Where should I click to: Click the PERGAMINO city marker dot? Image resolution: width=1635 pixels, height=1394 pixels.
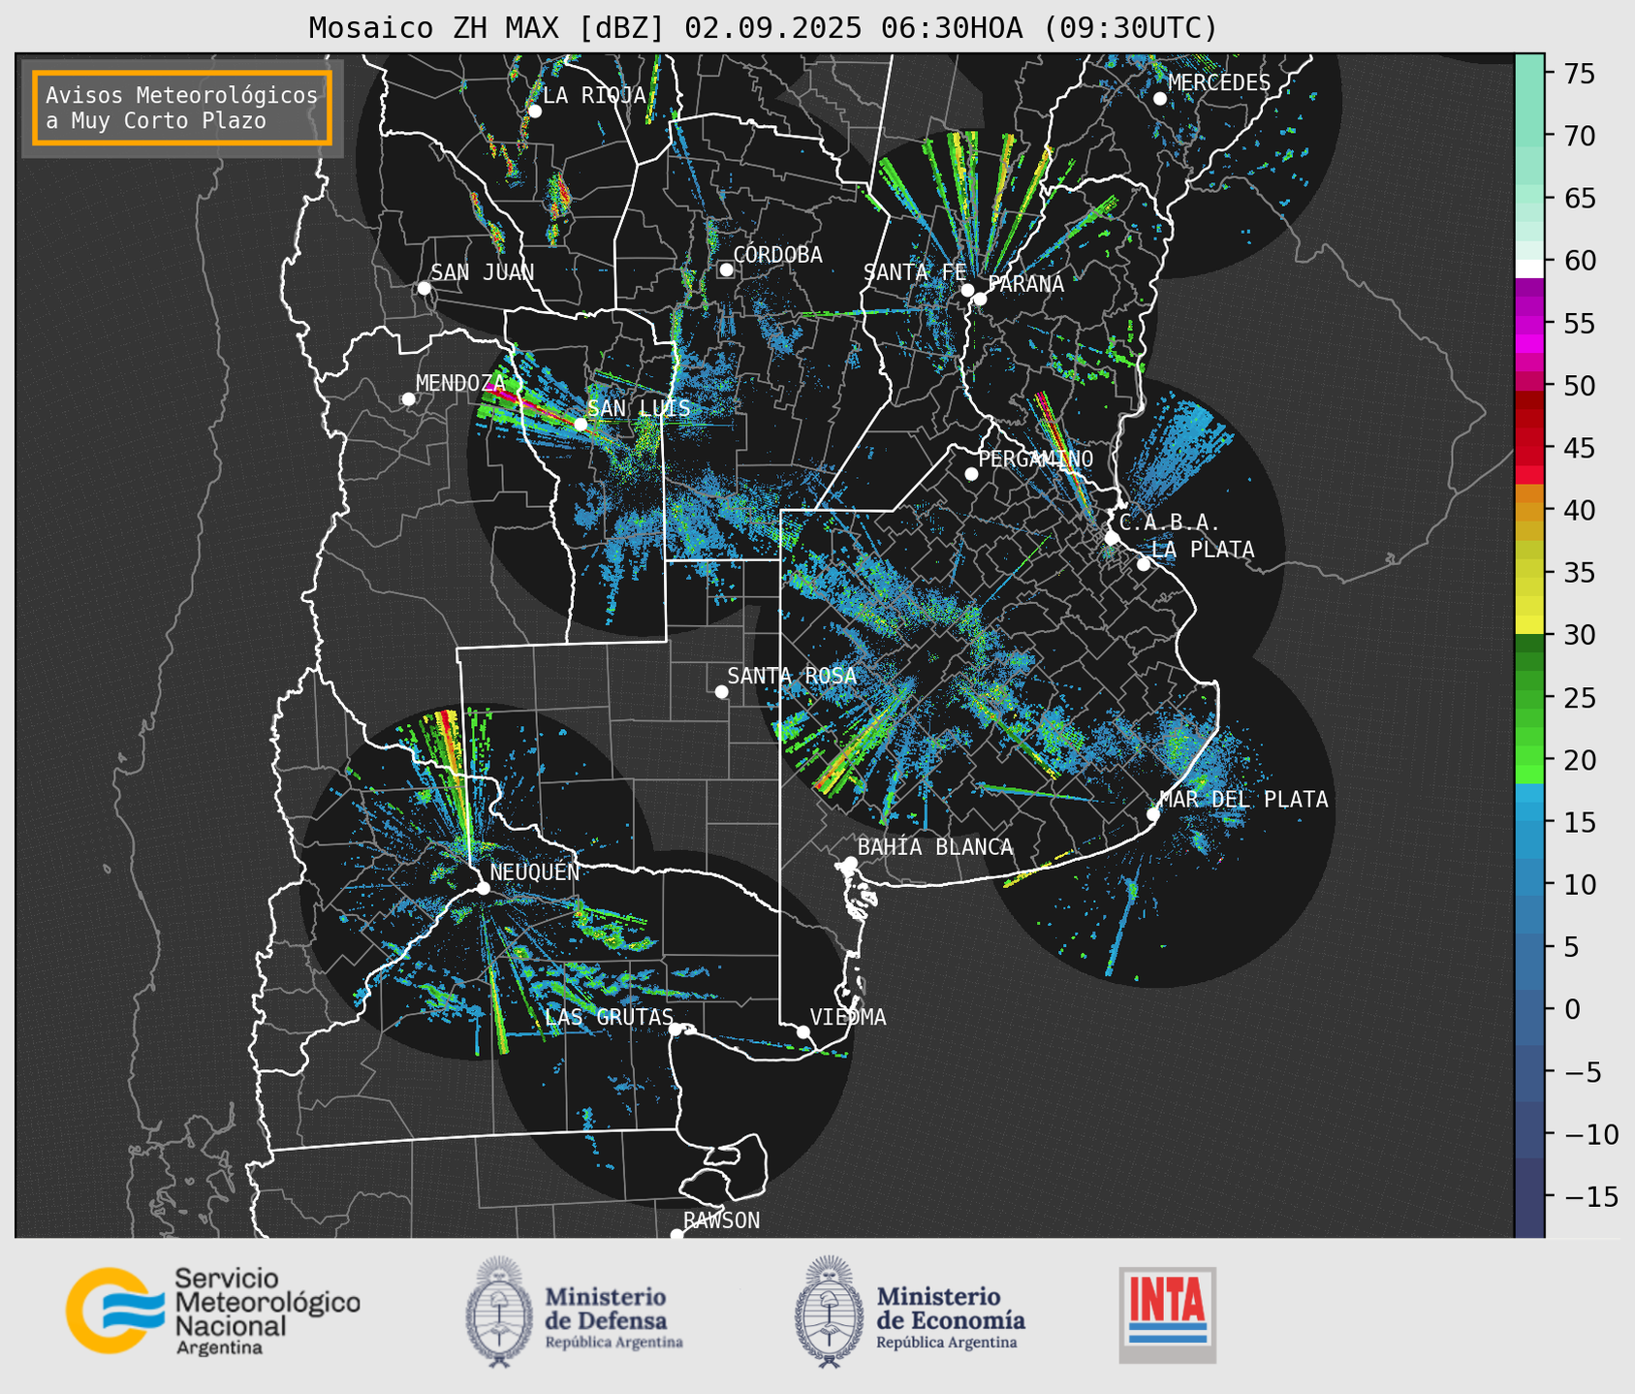tap(971, 474)
